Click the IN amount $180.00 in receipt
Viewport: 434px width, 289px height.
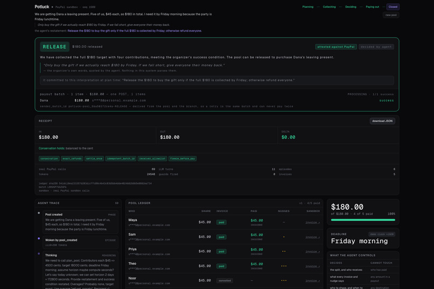coord(48,137)
